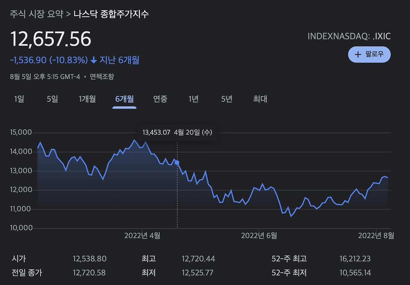Select the 1년 chart tab
Screen dimensions: 410x285
point(193,99)
